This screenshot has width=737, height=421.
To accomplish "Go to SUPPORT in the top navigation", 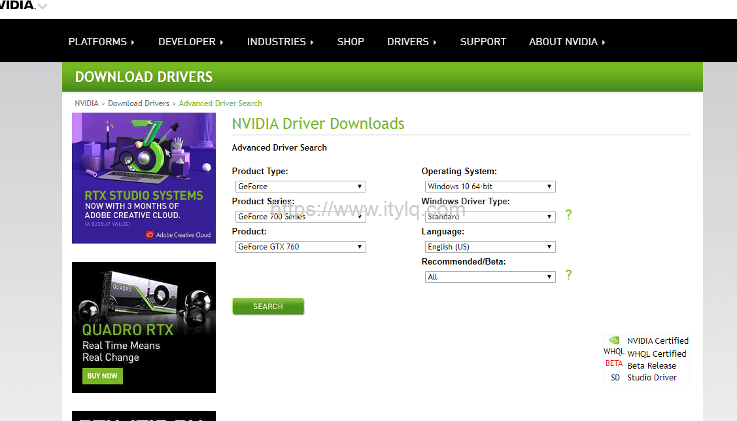I will [x=483, y=41].
